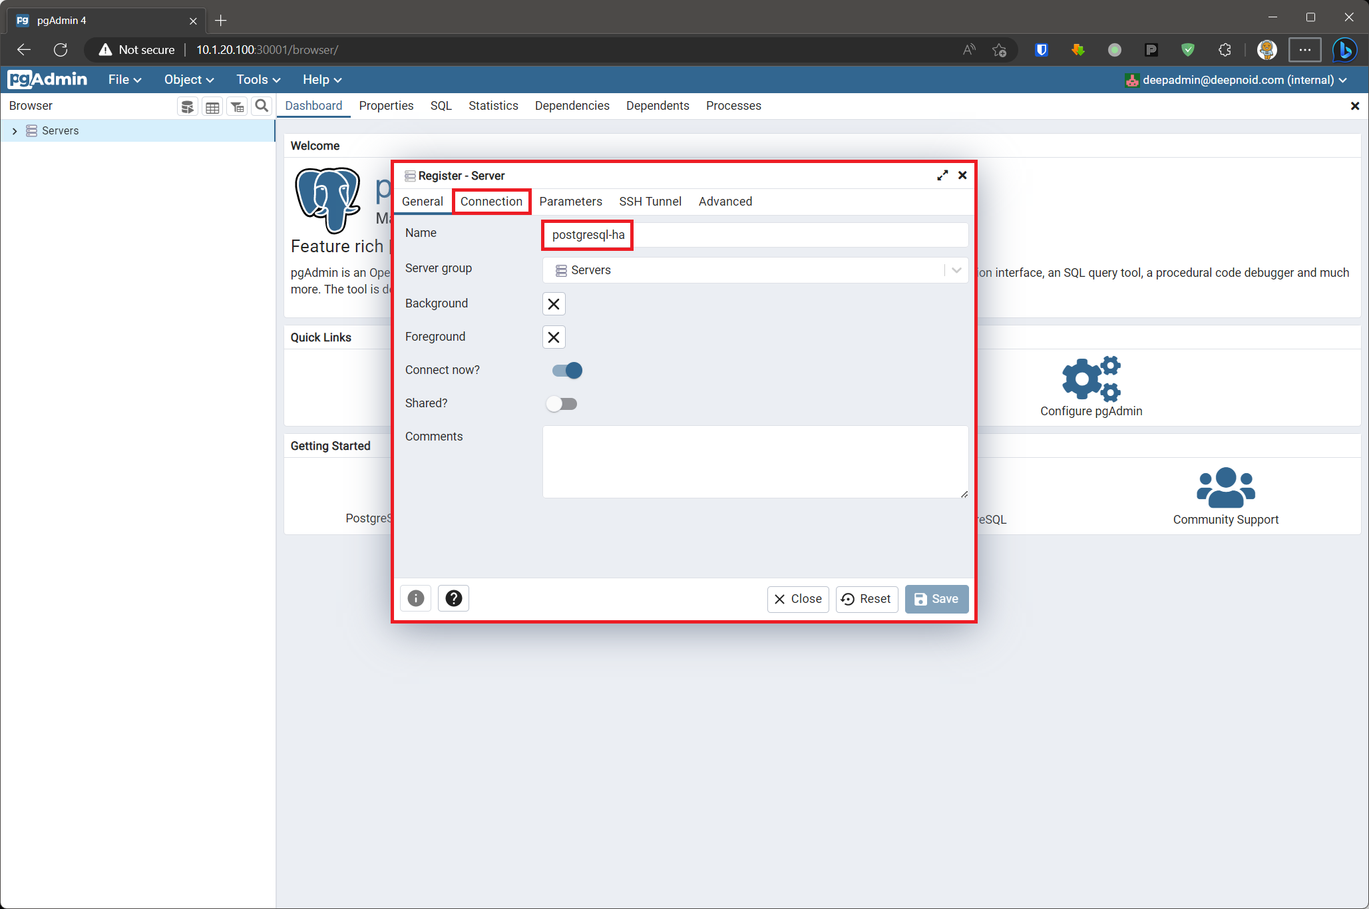The width and height of the screenshot is (1369, 909).
Task: Toggle the Connect now? switch
Action: (567, 370)
